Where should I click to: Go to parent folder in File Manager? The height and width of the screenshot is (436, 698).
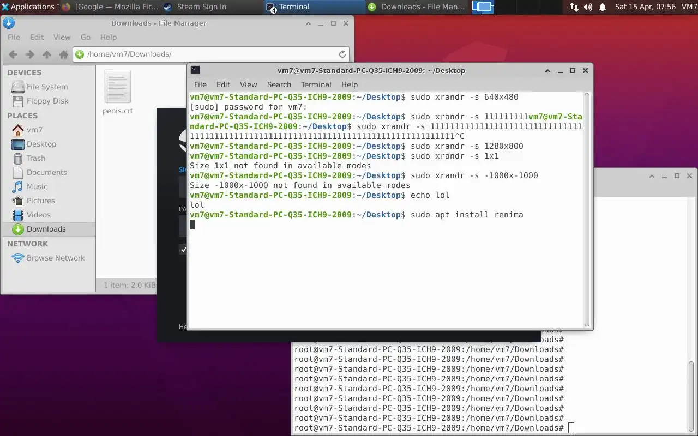pos(47,54)
